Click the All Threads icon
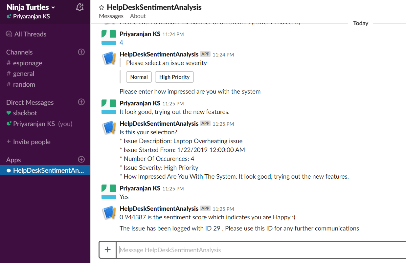Viewport: 406px width, 263px height. coord(9,34)
